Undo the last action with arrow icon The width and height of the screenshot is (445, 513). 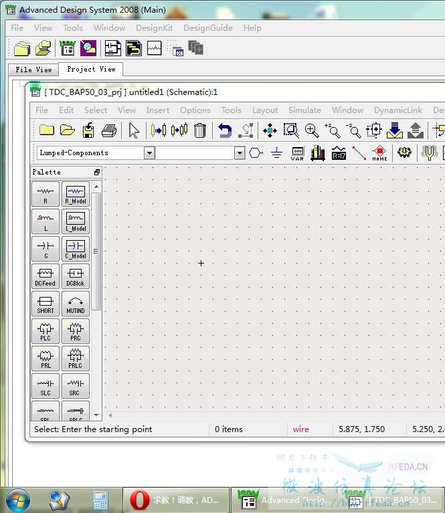225,130
